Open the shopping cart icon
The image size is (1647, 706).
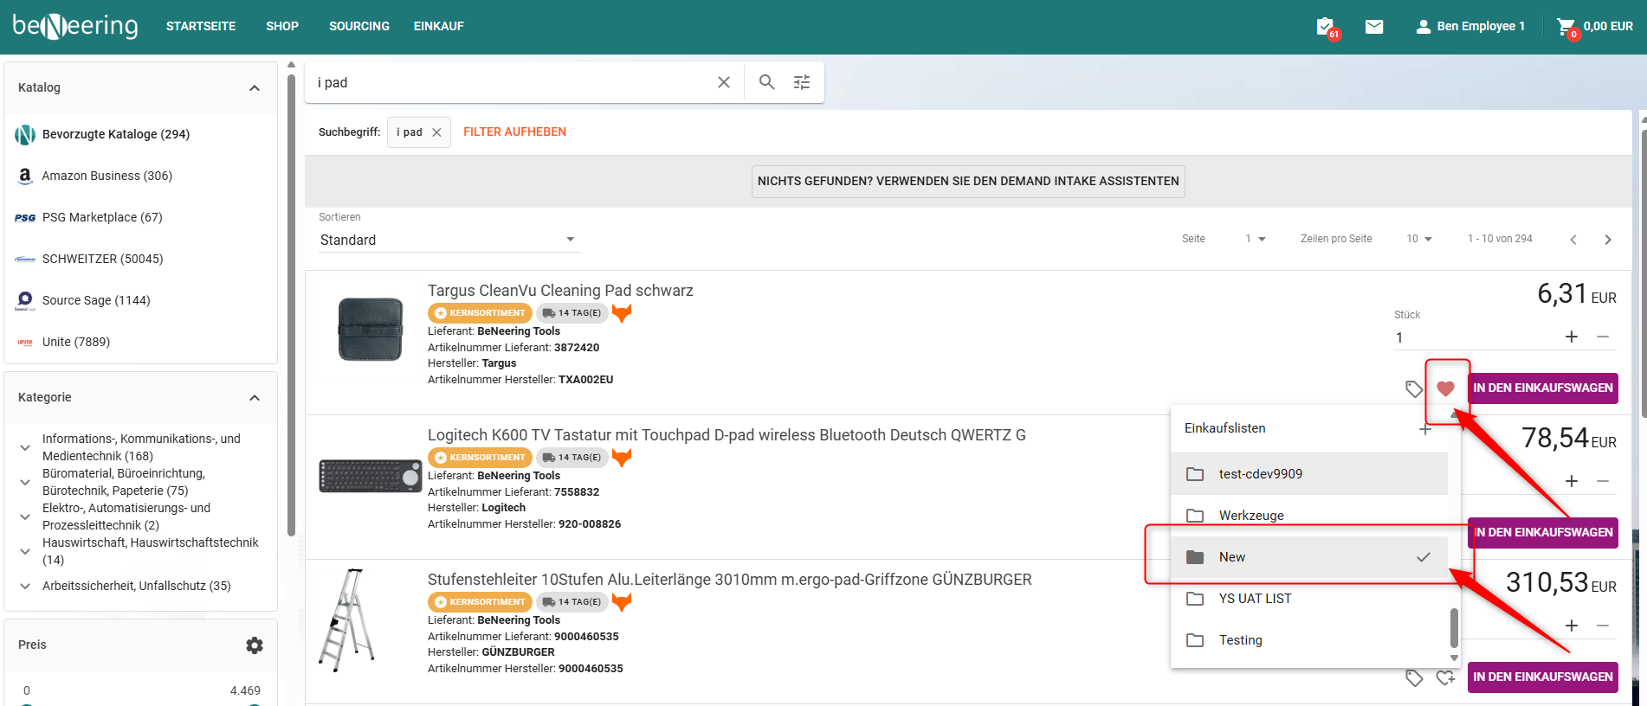pyautogui.click(x=1566, y=27)
